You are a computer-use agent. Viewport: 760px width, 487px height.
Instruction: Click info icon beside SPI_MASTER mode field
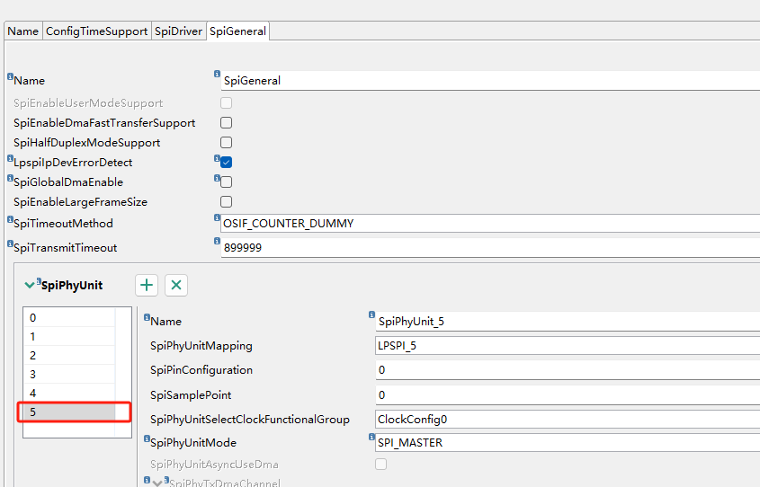[371, 438]
